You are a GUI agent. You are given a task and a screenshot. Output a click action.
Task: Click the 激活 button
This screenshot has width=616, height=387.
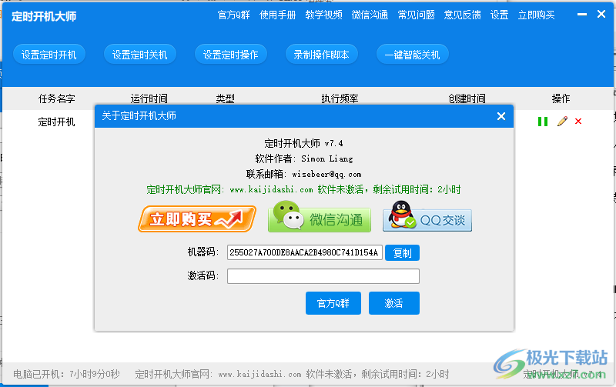click(394, 303)
